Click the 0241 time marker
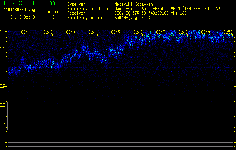The height and width of the screenshot is (150, 236). tap(26, 33)
